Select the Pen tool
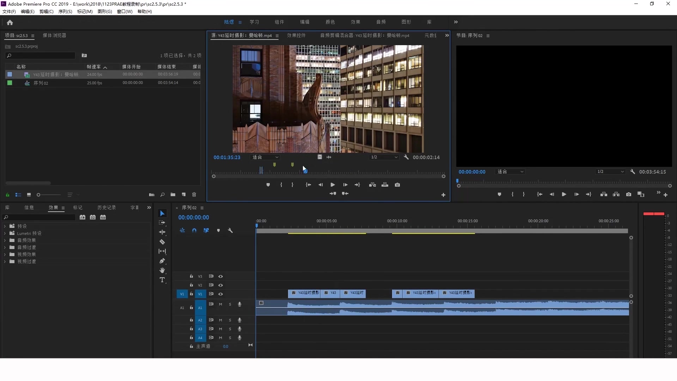677x381 pixels. point(162,261)
